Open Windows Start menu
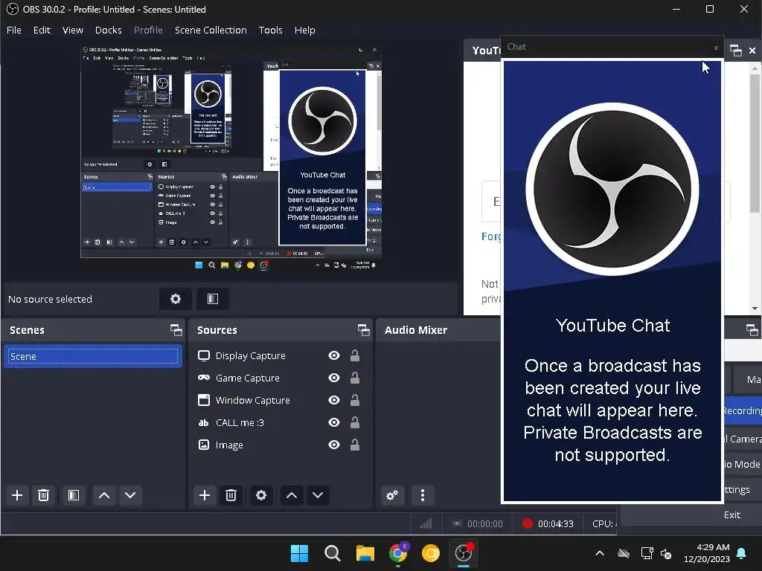Image resolution: width=762 pixels, height=571 pixels. coord(299,553)
